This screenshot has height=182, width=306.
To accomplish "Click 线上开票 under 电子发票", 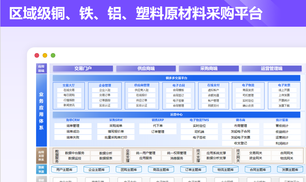I will (284, 90).
